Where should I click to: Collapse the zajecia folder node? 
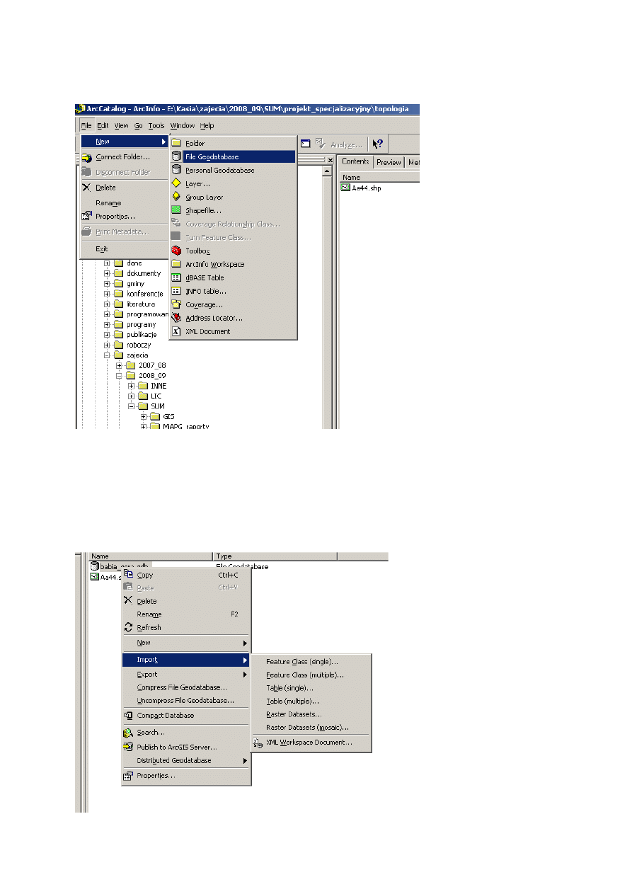(x=108, y=355)
